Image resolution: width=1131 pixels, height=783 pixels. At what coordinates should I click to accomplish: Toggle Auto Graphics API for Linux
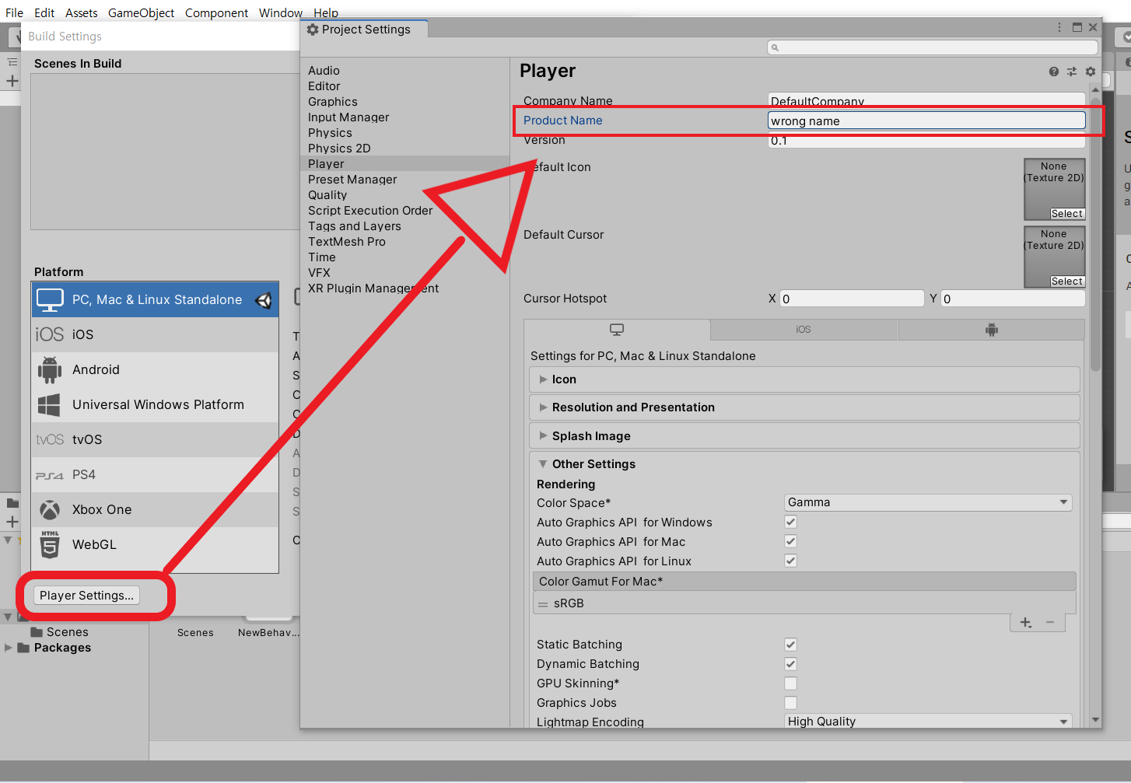pos(790,561)
